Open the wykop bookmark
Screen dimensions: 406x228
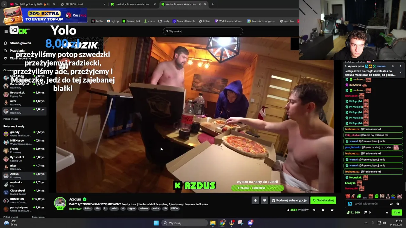[113, 21]
